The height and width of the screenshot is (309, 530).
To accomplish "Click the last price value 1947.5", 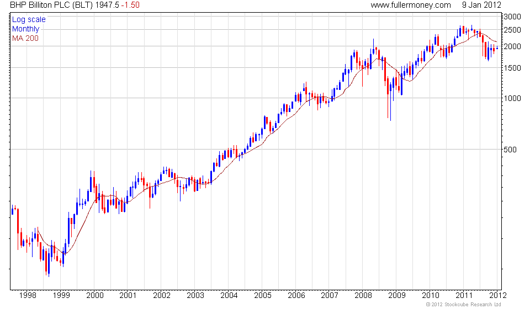I will (x=107, y=5).
